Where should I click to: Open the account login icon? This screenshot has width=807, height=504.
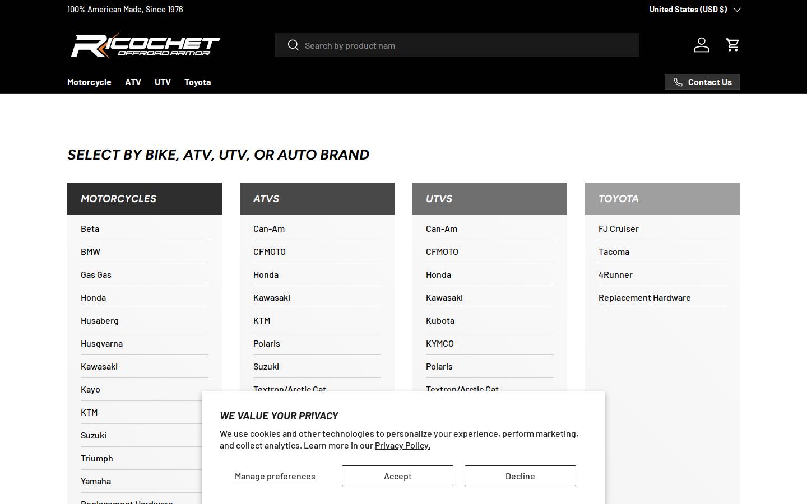click(x=702, y=45)
